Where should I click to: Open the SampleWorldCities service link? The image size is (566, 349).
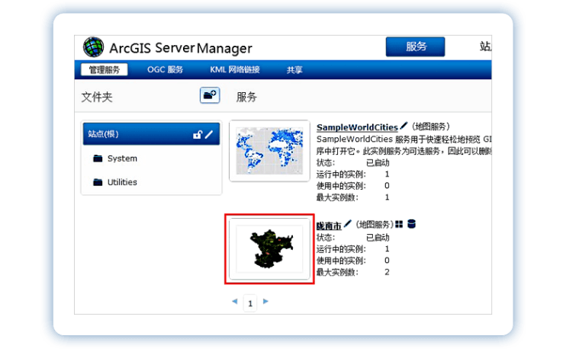[357, 127]
